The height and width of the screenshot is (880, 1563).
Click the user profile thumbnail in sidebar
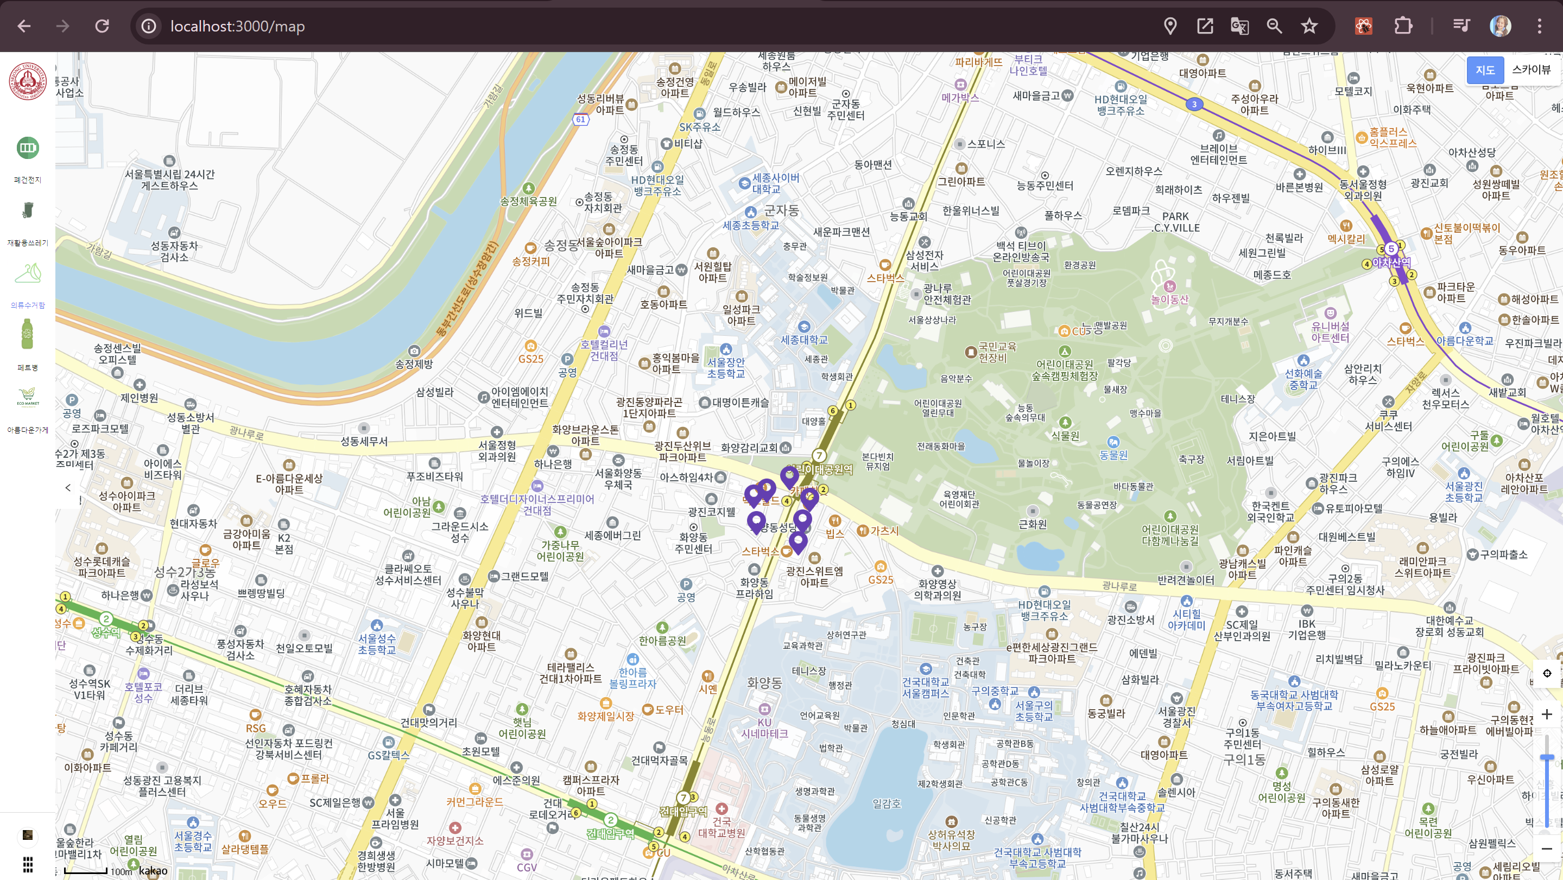(x=27, y=835)
